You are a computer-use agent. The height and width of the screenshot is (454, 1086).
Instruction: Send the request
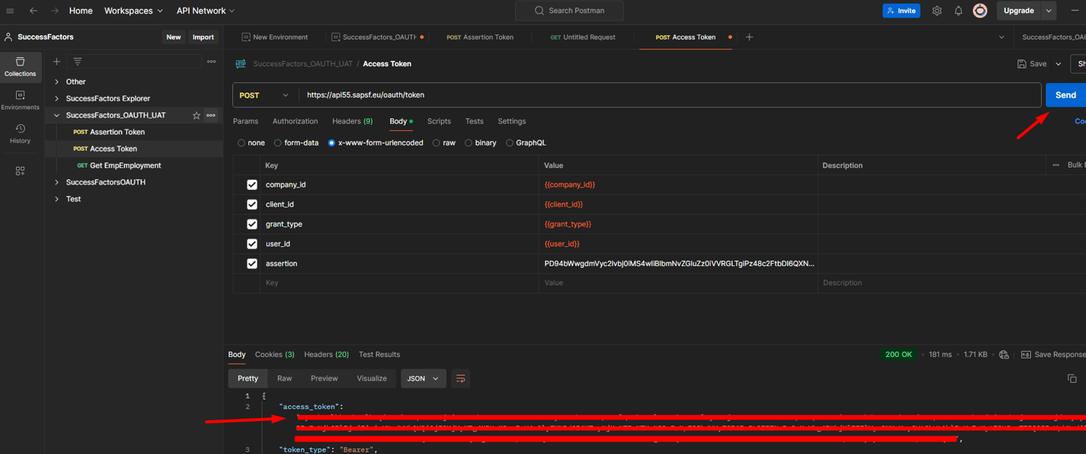click(1065, 96)
